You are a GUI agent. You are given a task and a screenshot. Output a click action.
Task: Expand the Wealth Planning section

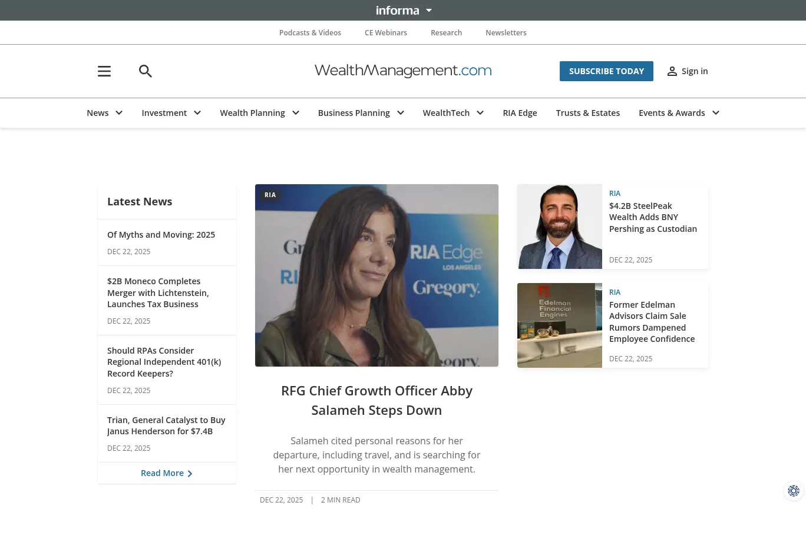pos(296,112)
